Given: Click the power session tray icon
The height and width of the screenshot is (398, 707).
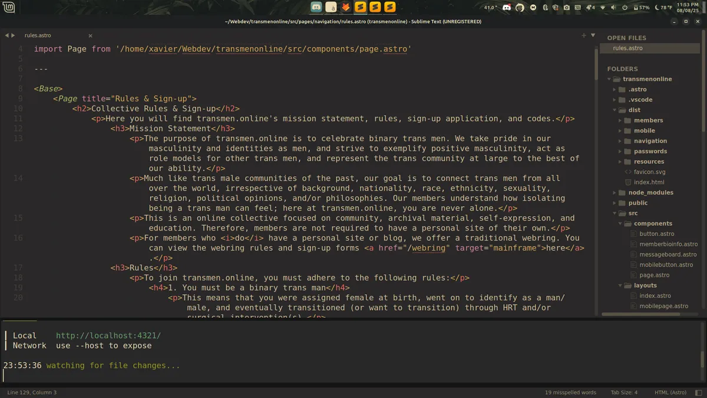Looking at the screenshot, I should coord(625,8).
